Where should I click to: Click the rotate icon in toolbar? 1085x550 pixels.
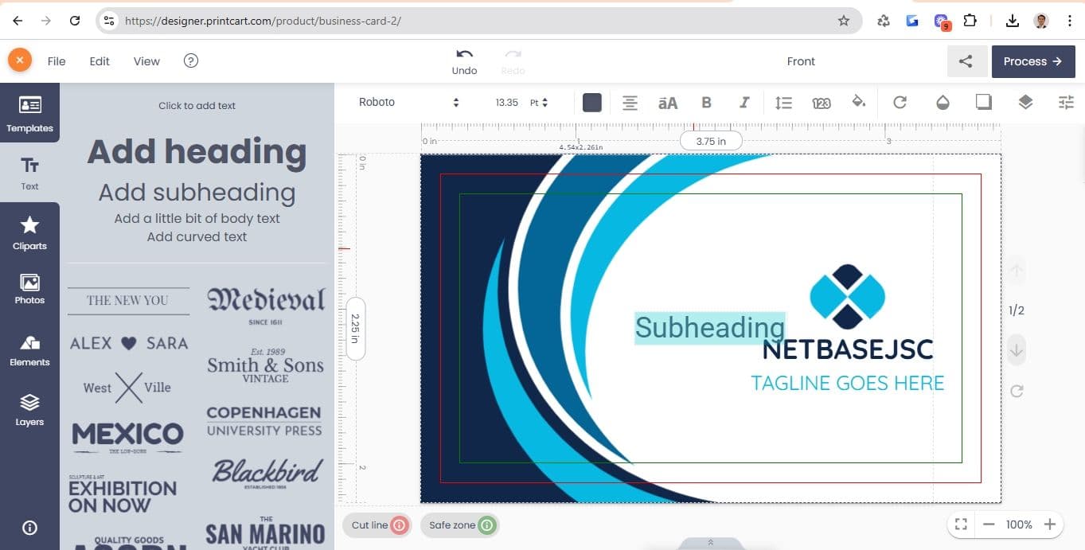click(900, 102)
